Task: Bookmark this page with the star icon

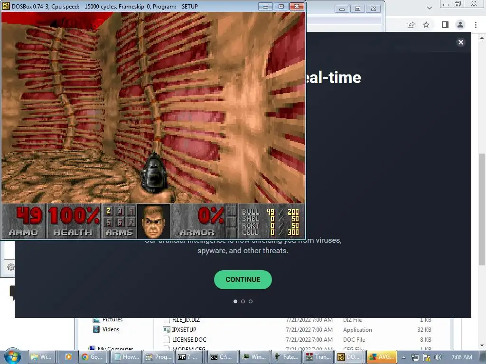Action: (x=427, y=25)
